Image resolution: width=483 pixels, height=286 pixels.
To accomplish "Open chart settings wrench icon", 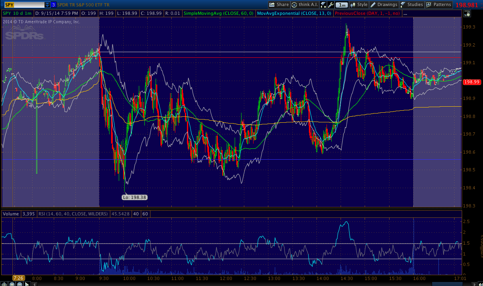I will [331, 5].
